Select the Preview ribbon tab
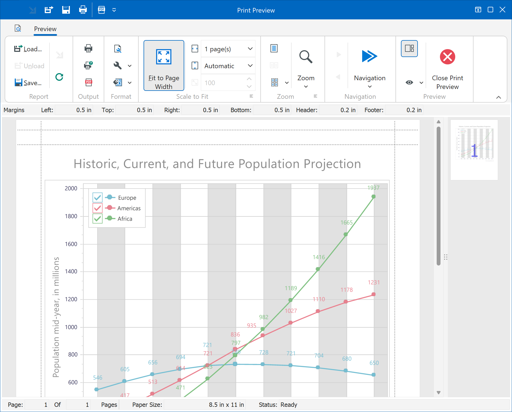The height and width of the screenshot is (412, 512). pyautogui.click(x=45, y=29)
